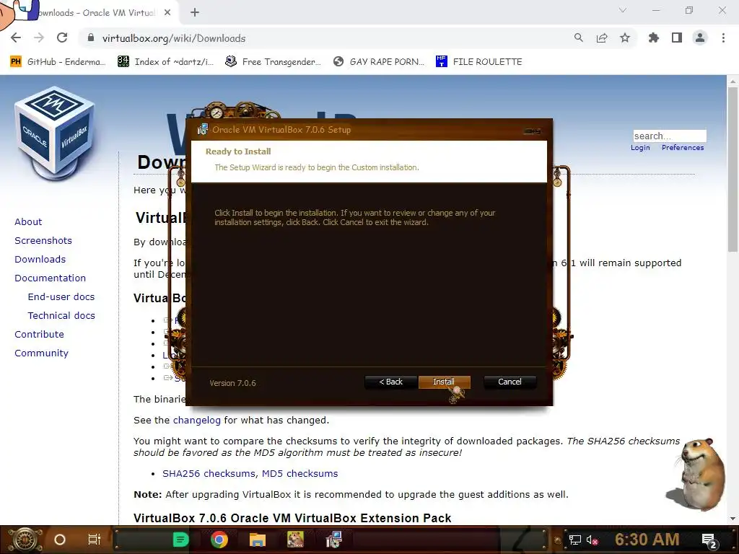Open the Chrome profile avatar
739x554 pixels.
pos(700,38)
